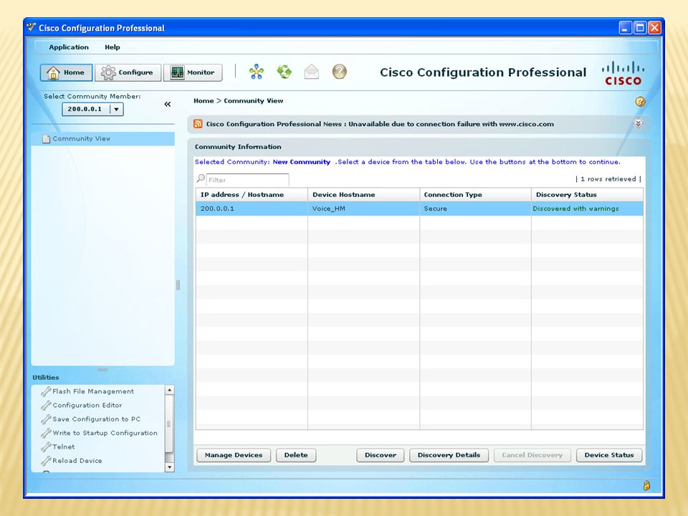The image size is (688, 516).
Task: Click the Secure connection type cell
Action: coord(475,209)
